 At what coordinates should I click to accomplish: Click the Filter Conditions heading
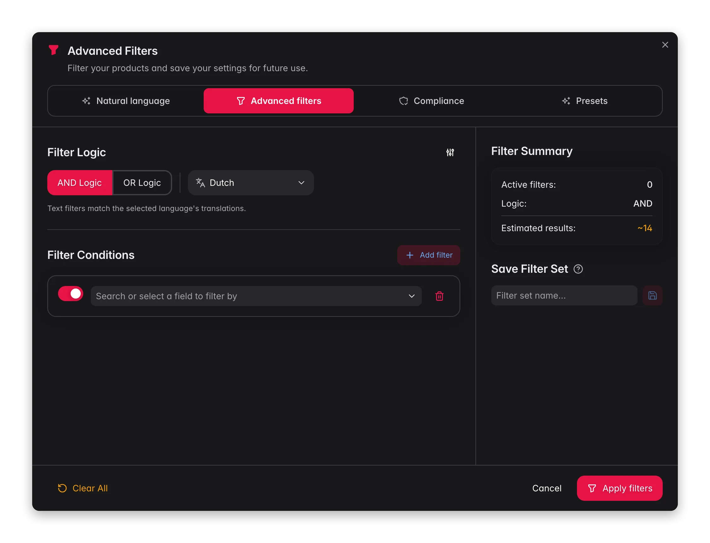point(91,255)
